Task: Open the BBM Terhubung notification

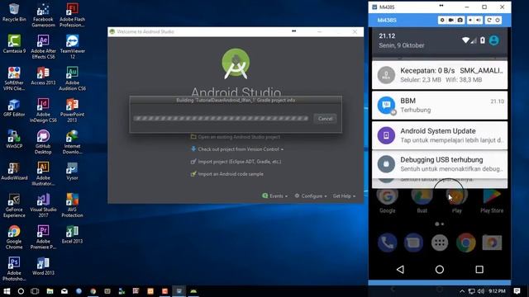Action: point(440,106)
